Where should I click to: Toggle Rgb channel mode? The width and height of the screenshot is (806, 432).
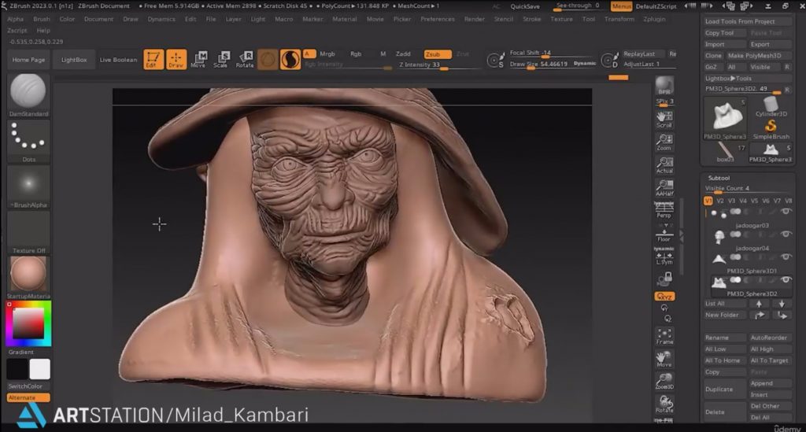coord(356,54)
